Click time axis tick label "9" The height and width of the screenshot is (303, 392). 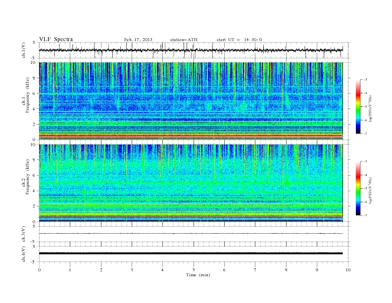point(317,270)
